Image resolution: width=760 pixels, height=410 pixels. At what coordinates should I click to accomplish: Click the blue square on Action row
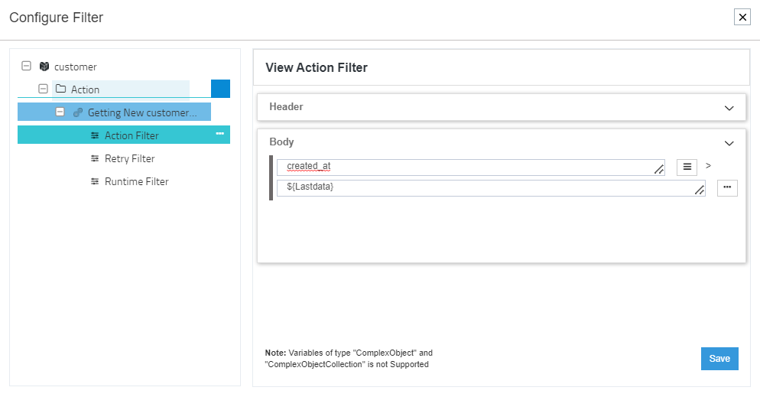(220, 89)
